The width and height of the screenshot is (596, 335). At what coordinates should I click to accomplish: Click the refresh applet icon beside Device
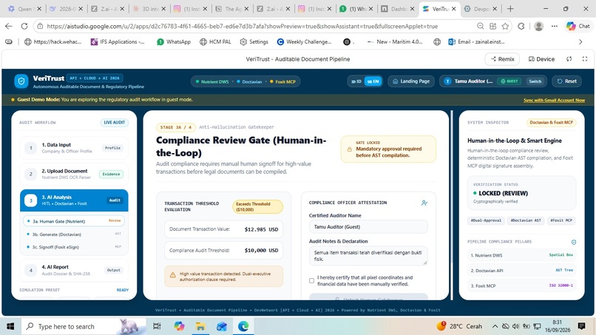point(569,59)
